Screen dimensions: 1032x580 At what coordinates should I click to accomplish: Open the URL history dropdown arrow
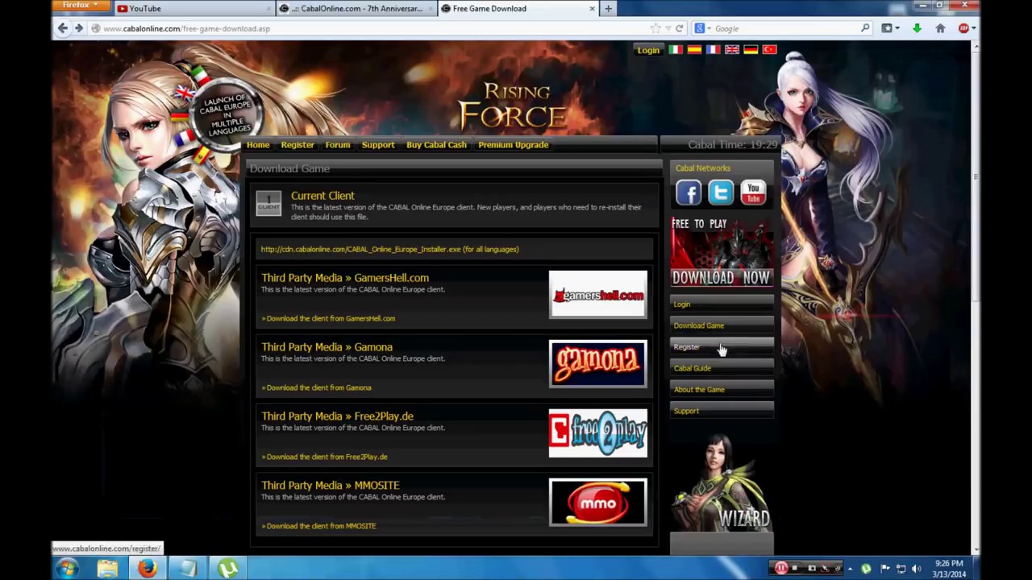click(x=668, y=28)
